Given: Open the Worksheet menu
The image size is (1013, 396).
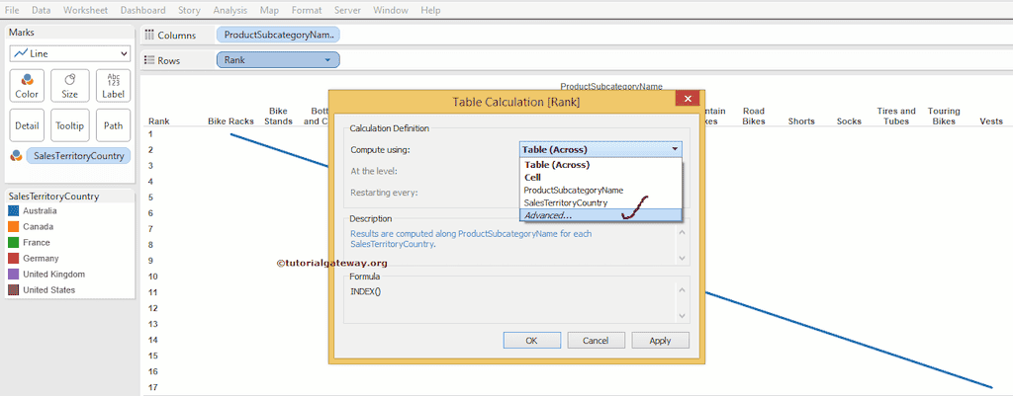Looking at the screenshot, I should click(x=86, y=10).
